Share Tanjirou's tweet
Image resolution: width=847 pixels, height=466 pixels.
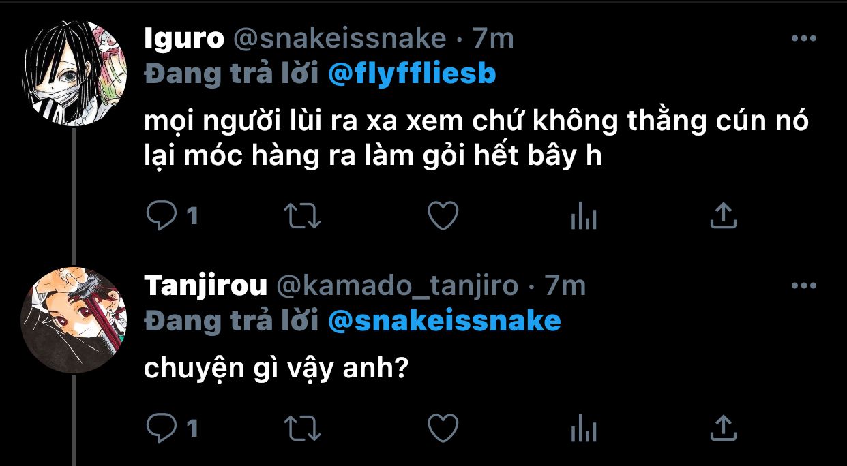724,428
